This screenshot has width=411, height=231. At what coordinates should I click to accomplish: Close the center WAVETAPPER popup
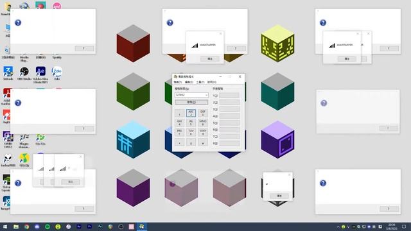coord(220,33)
